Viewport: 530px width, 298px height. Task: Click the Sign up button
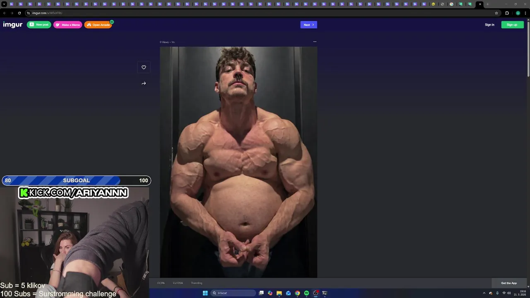[x=512, y=25]
